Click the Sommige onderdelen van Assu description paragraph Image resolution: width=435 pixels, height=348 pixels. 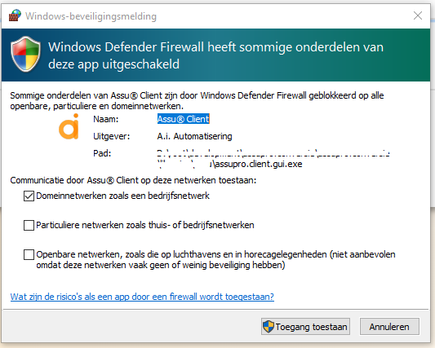197,100
